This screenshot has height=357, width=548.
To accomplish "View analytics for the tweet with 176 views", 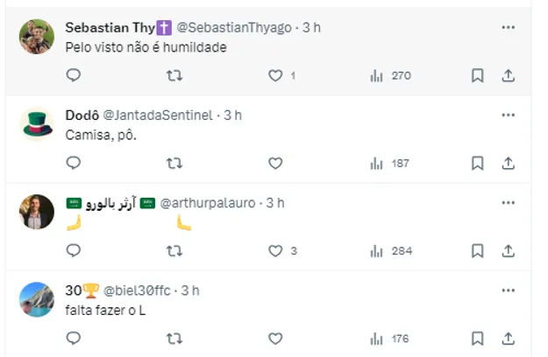I will (x=390, y=338).
